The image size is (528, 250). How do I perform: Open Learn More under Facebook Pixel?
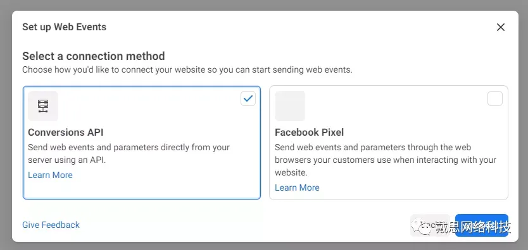[297, 187]
